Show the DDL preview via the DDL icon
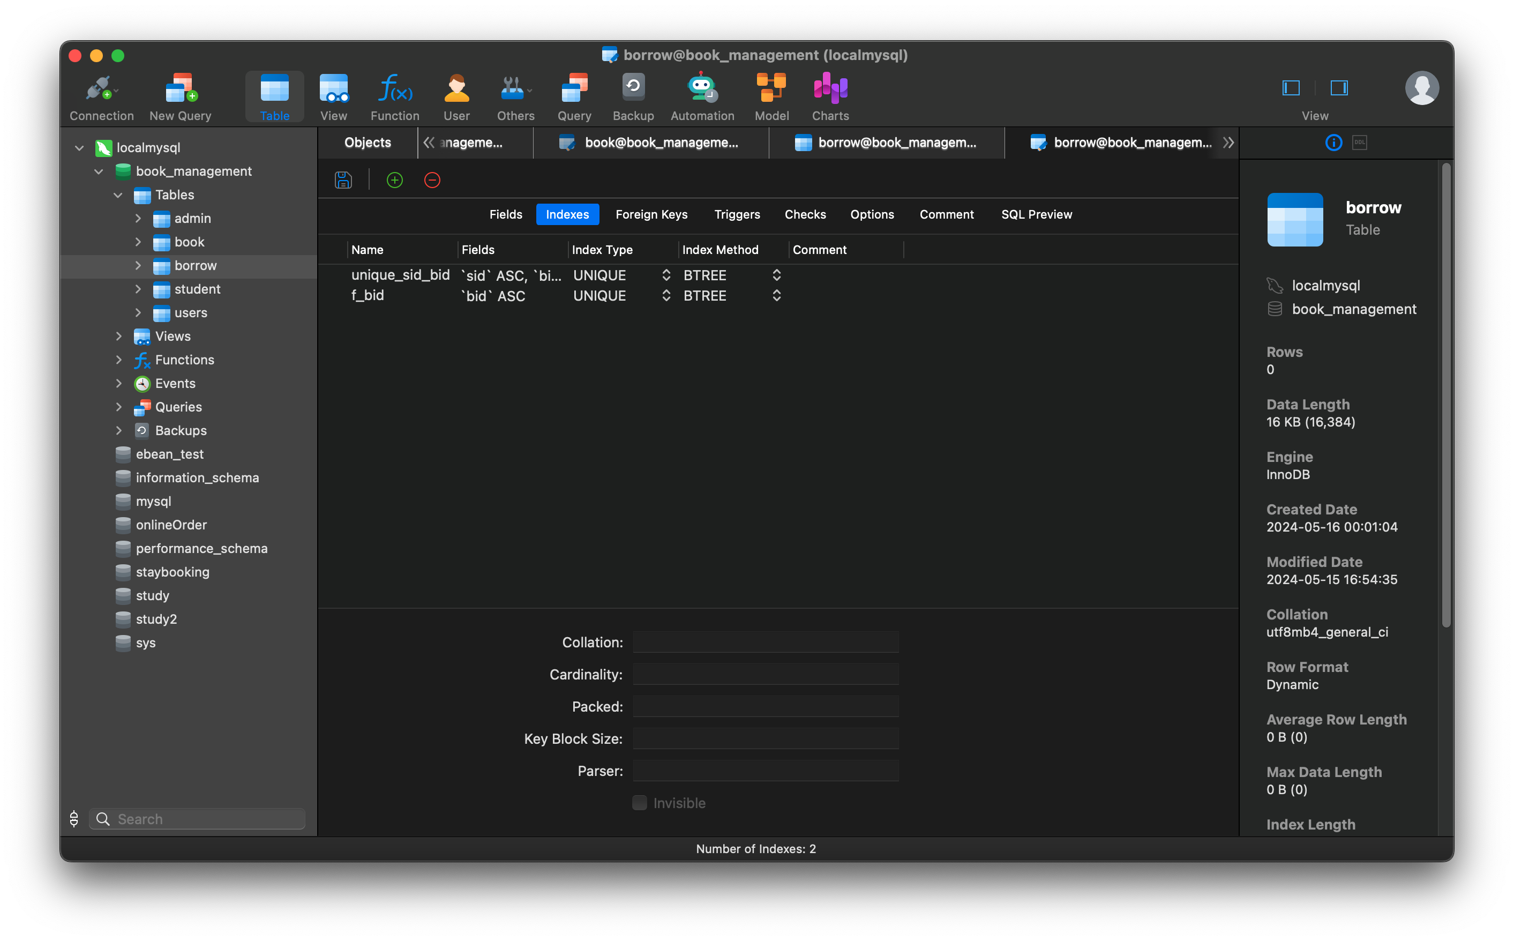This screenshot has width=1514, height=941. 1360,143
